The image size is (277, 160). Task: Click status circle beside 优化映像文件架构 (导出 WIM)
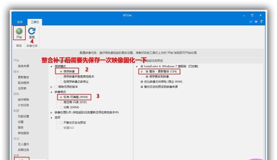click(x=141, y=82)
